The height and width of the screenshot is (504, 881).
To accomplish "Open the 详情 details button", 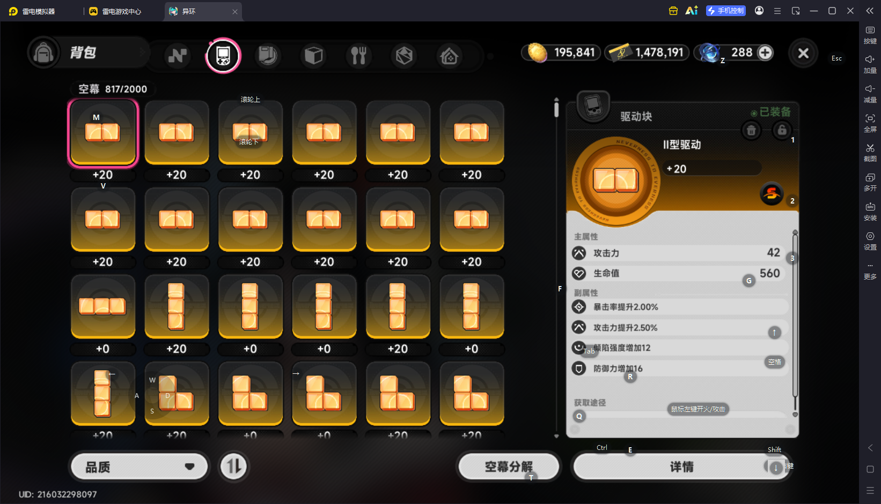I will click(681, 467).
